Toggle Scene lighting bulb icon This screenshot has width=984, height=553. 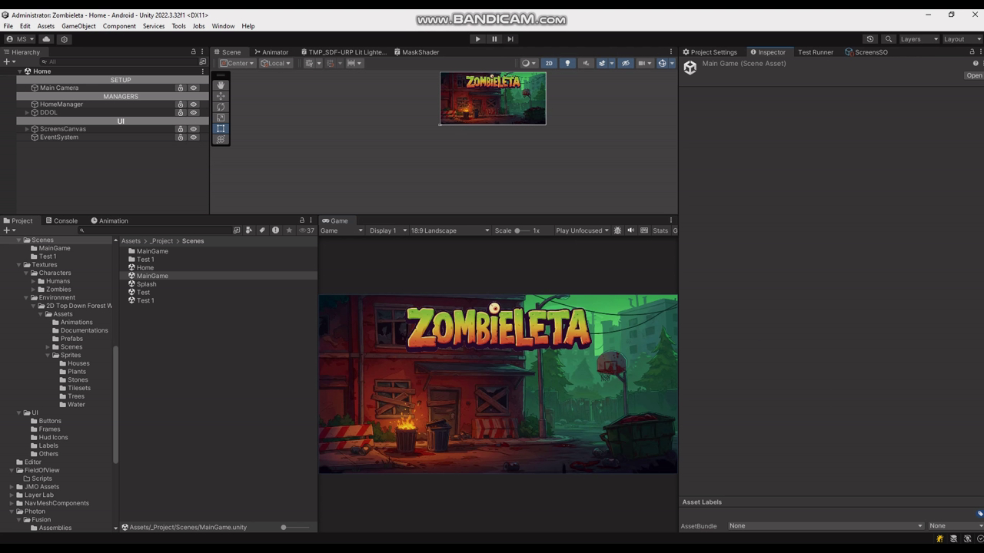click(567, 63)
